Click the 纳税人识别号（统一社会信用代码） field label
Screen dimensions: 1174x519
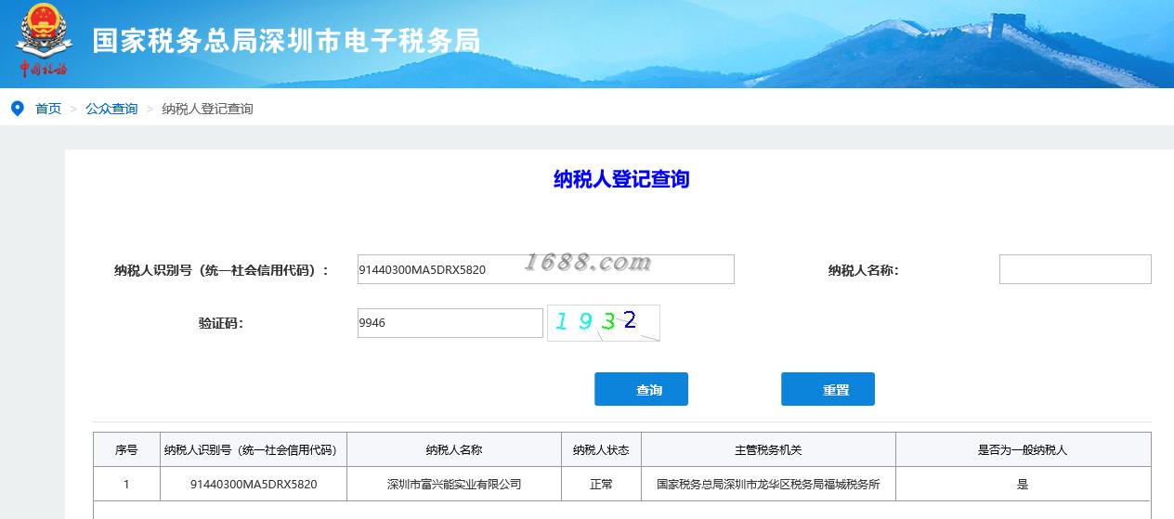pos(222,270)
